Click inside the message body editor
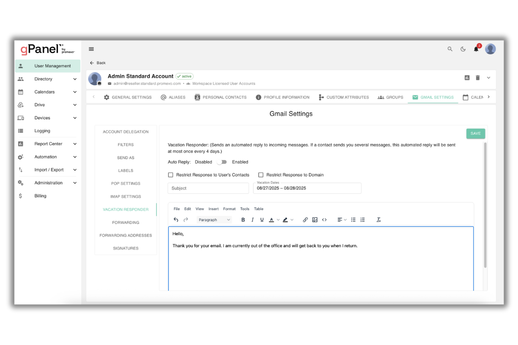The height and width of the screenshot is (345, 518). (x=321, y=259)
